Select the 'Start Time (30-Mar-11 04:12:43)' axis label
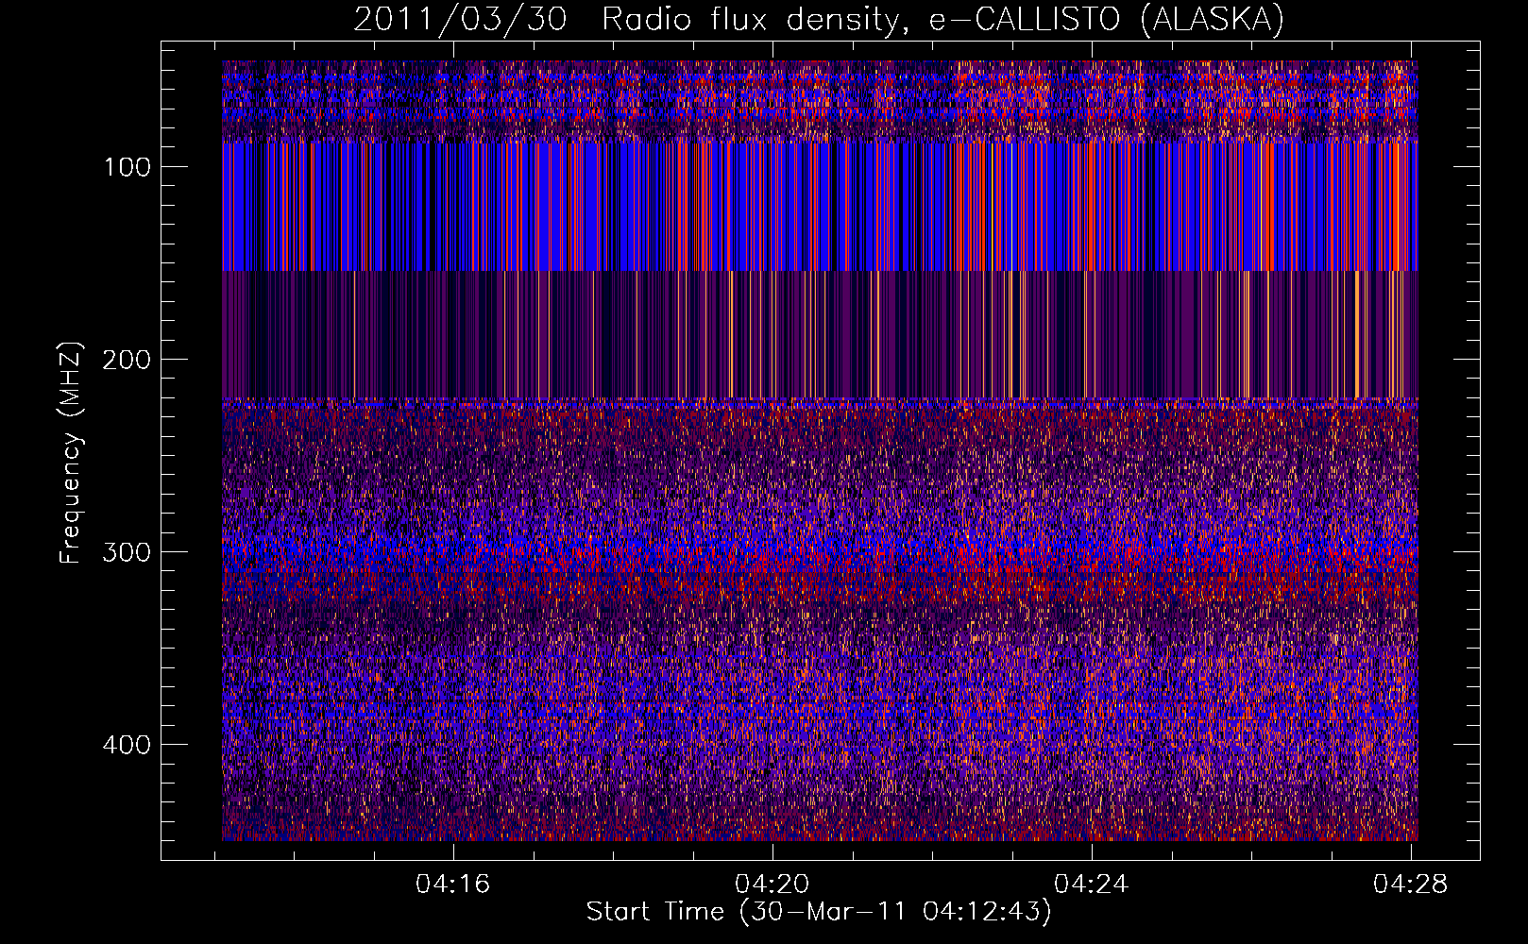The height and width of the screenshot is (944, 1528). click(x=819, y=912)
